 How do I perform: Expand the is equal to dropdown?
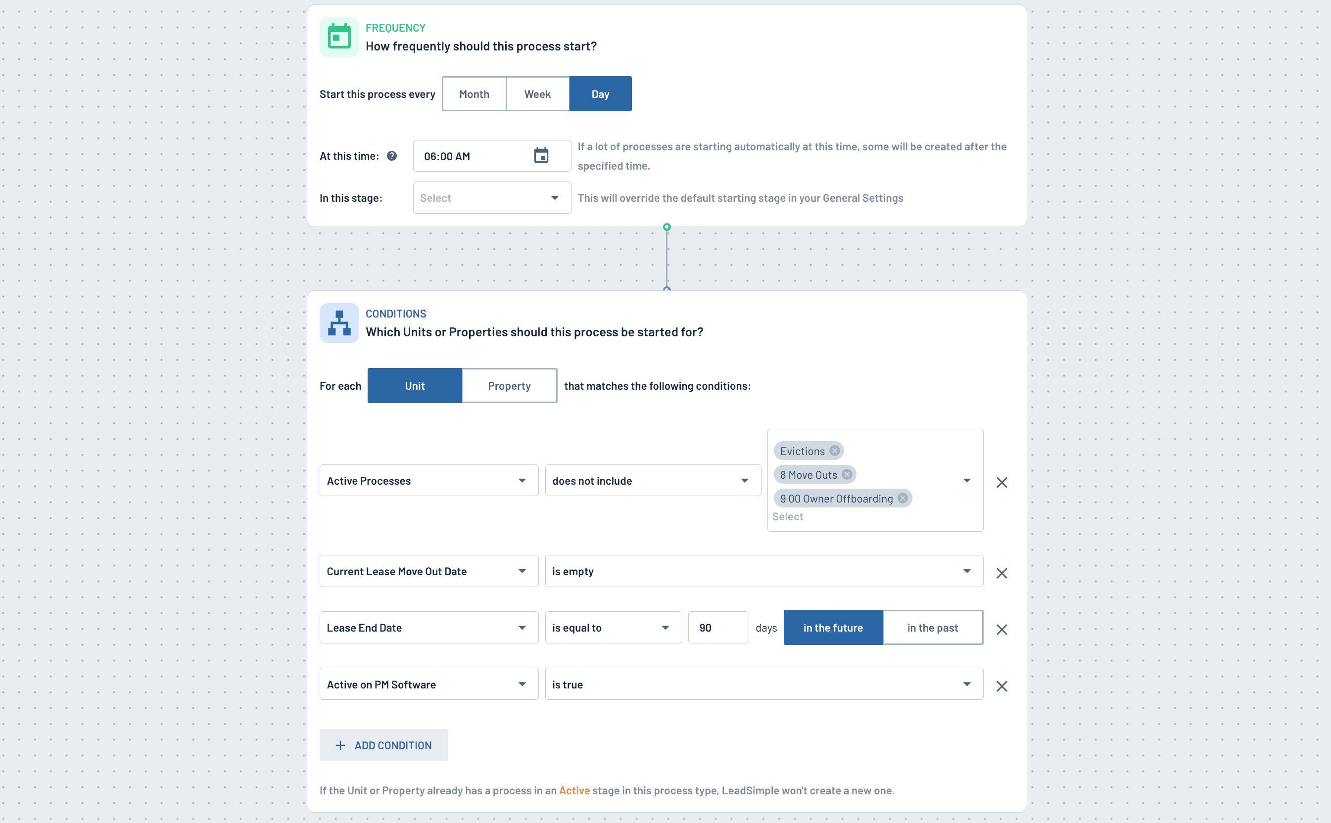point(613,628)
